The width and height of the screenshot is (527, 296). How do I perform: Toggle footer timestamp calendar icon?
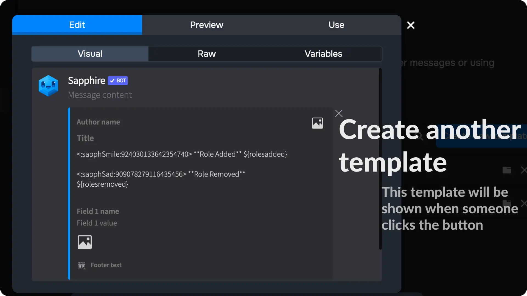pyautogui.click(x=81, y=265)
